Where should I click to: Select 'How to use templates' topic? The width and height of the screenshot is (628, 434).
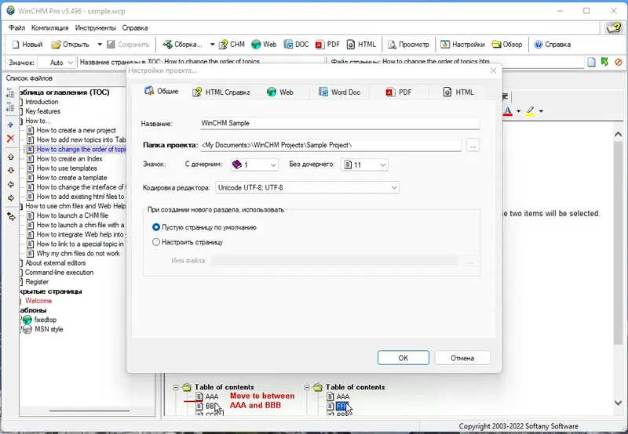(67, 168)
